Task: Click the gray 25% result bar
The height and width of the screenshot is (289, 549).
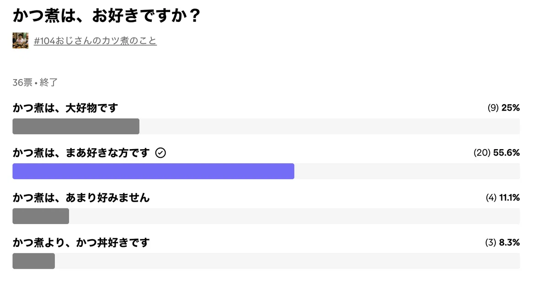Action: (76, 126)
